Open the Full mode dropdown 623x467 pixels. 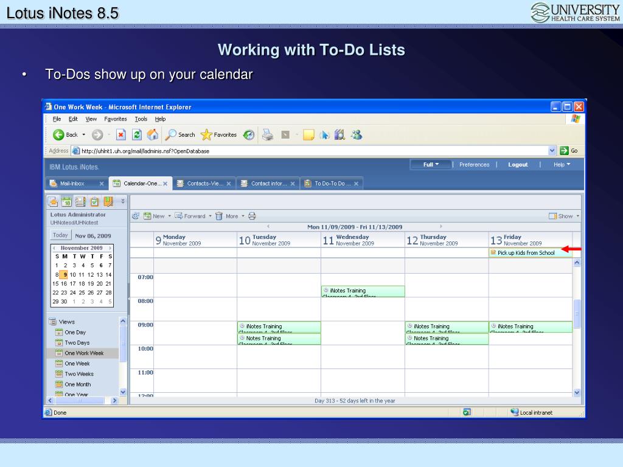431,164
